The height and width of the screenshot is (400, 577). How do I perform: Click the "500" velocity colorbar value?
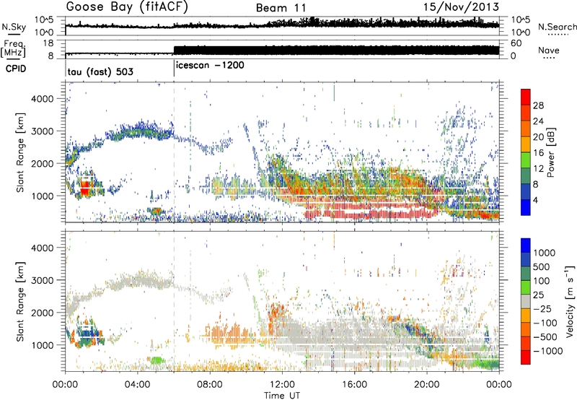click(542, 267)
